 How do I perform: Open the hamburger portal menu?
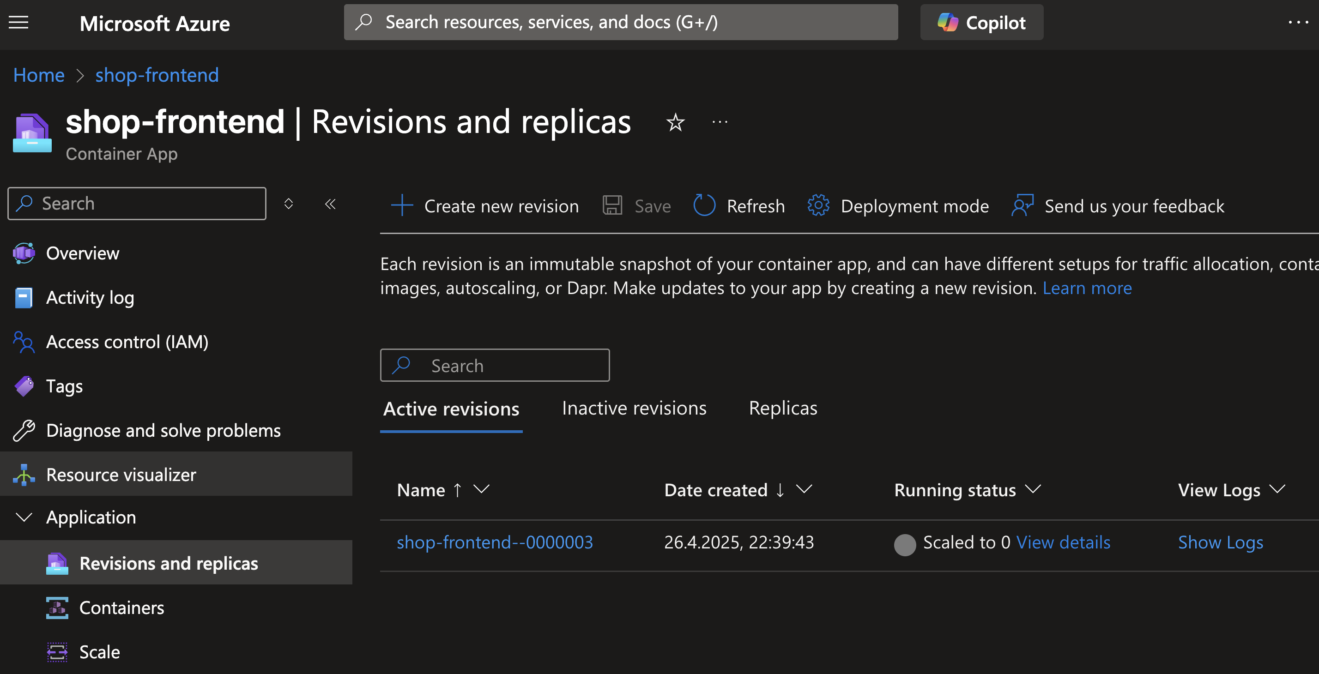pos(18,23)
